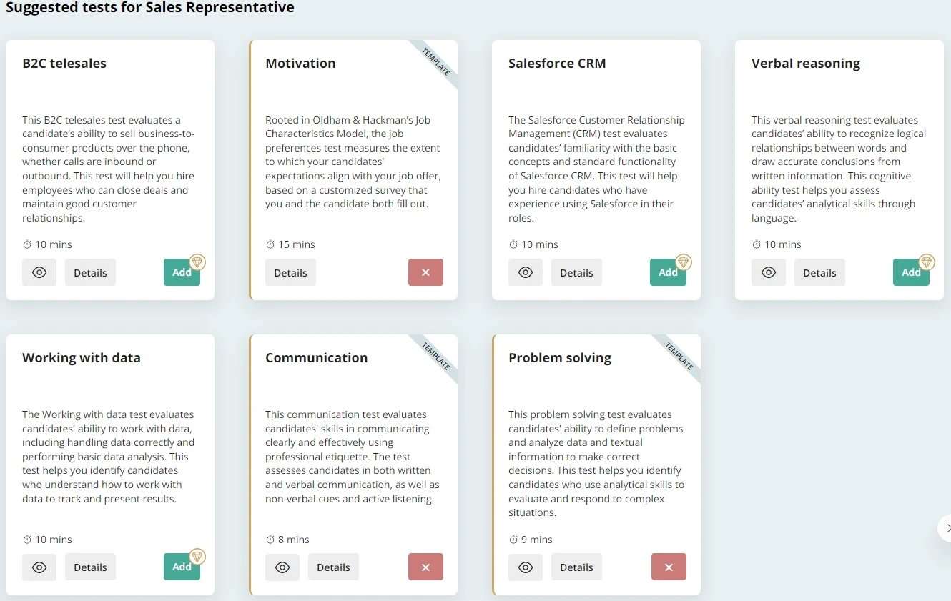Remove the Problem solving test from selection

point(669,567)
